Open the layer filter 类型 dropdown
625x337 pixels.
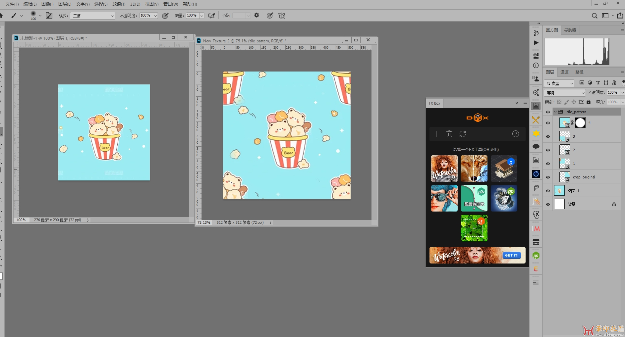[559, 83]
